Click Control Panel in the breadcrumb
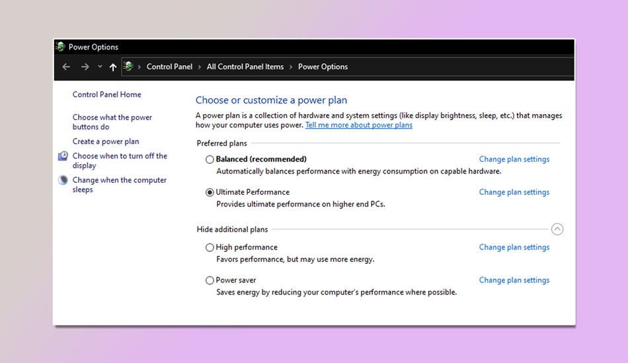 (x=169, y=67)
